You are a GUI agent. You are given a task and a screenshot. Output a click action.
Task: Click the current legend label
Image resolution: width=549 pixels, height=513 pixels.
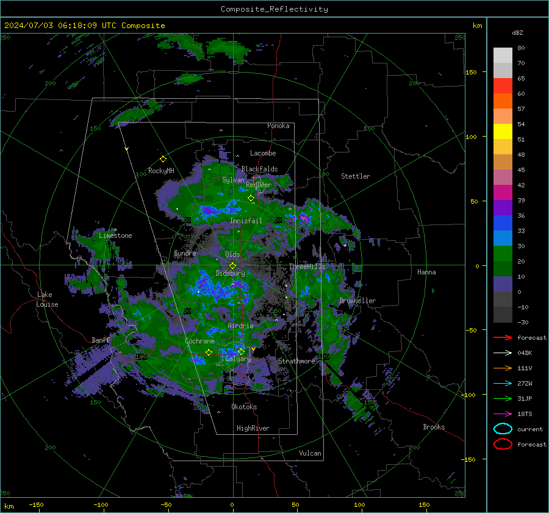pyautogui.click(x=530, y=429)
